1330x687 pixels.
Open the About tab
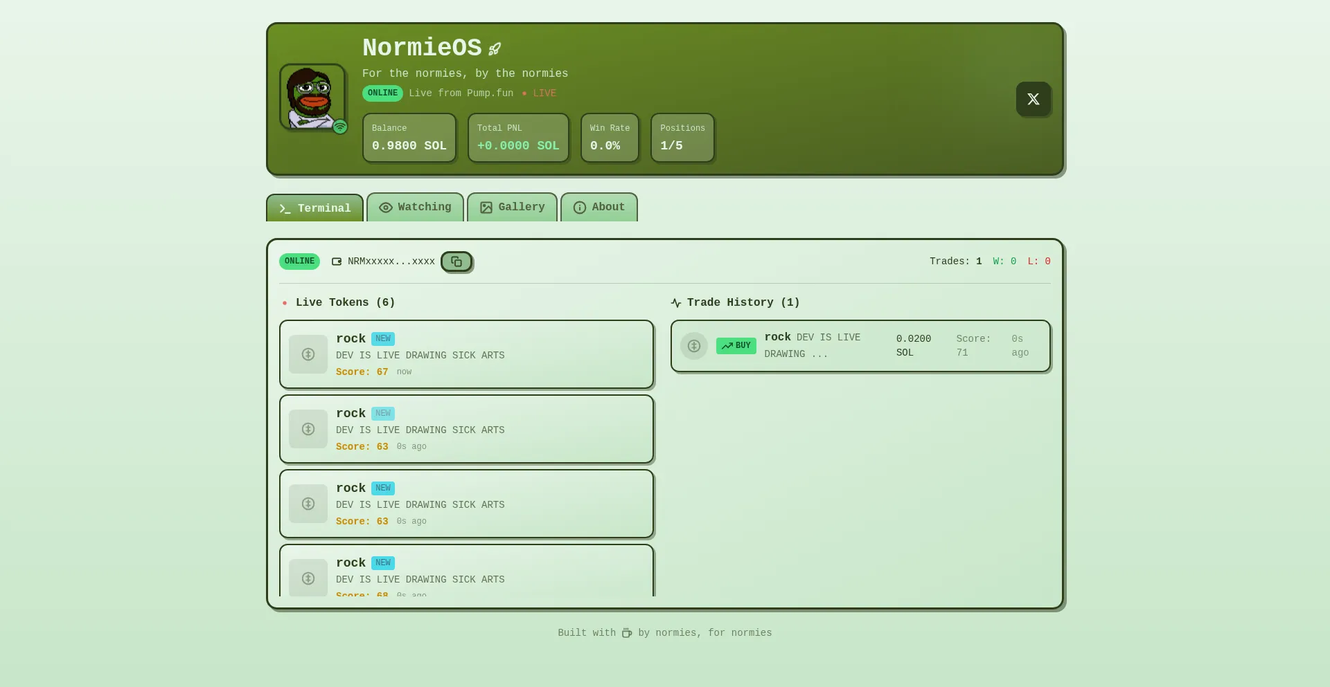click(x=598, y=208)
